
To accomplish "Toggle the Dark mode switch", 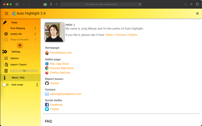I will click(x=6, y=85).
